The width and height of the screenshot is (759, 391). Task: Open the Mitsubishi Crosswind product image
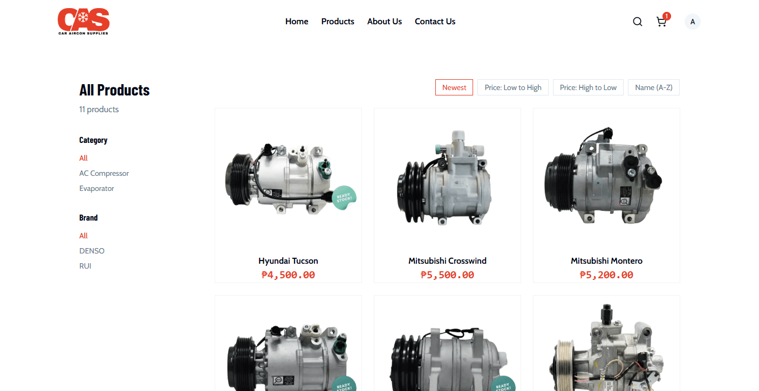pos(447,179)
